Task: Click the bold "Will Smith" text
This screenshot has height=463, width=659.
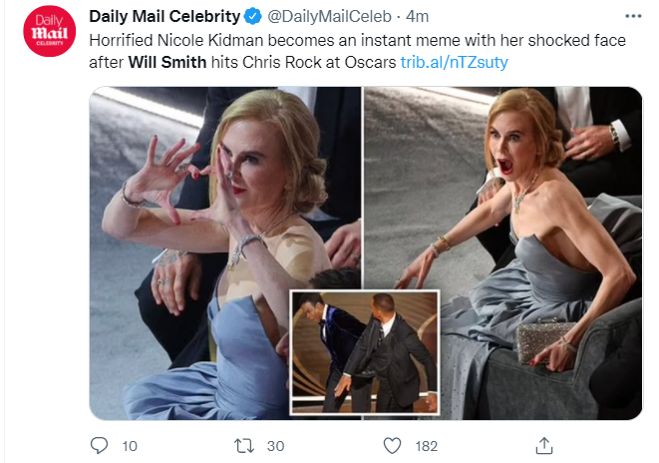Action: 169,62
